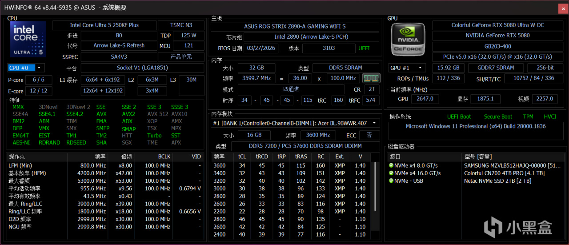Click the Intel Core Ultra 5 logo
The height and width of the screenshot is (245, 569).
(28, 40)
